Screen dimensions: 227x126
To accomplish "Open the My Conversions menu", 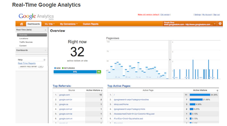I will click(69, 24).
